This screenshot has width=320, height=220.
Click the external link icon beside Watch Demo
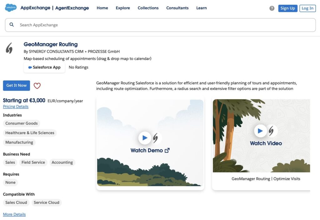167,150
